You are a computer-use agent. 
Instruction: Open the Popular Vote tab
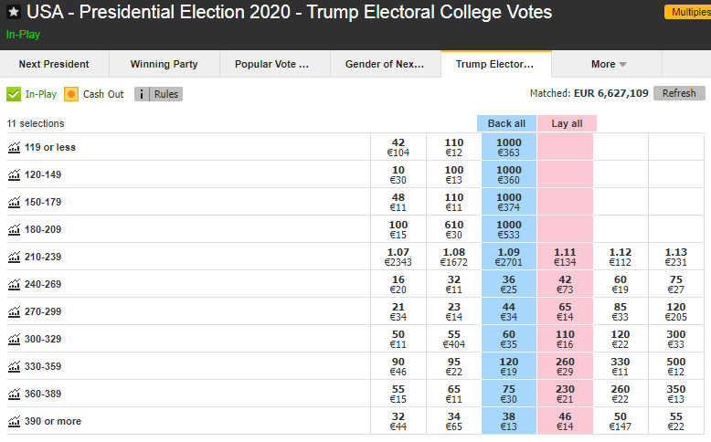[271, 64]
